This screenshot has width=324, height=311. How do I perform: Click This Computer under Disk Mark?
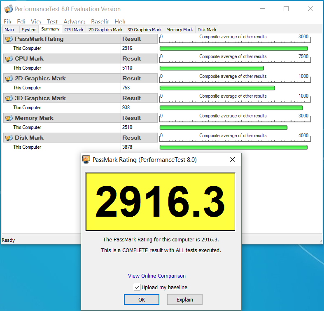tap(27, 147)
